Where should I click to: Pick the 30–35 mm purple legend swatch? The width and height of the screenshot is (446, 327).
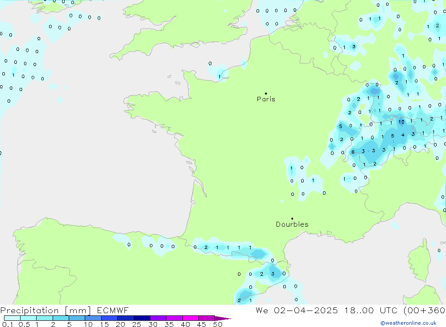coord(158,318)
